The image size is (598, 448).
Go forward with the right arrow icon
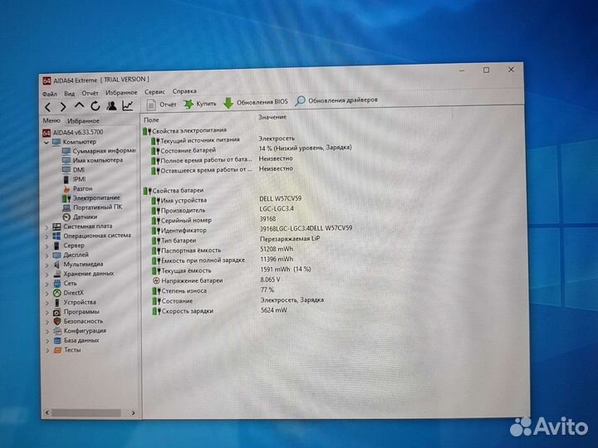tap(63, 107)
